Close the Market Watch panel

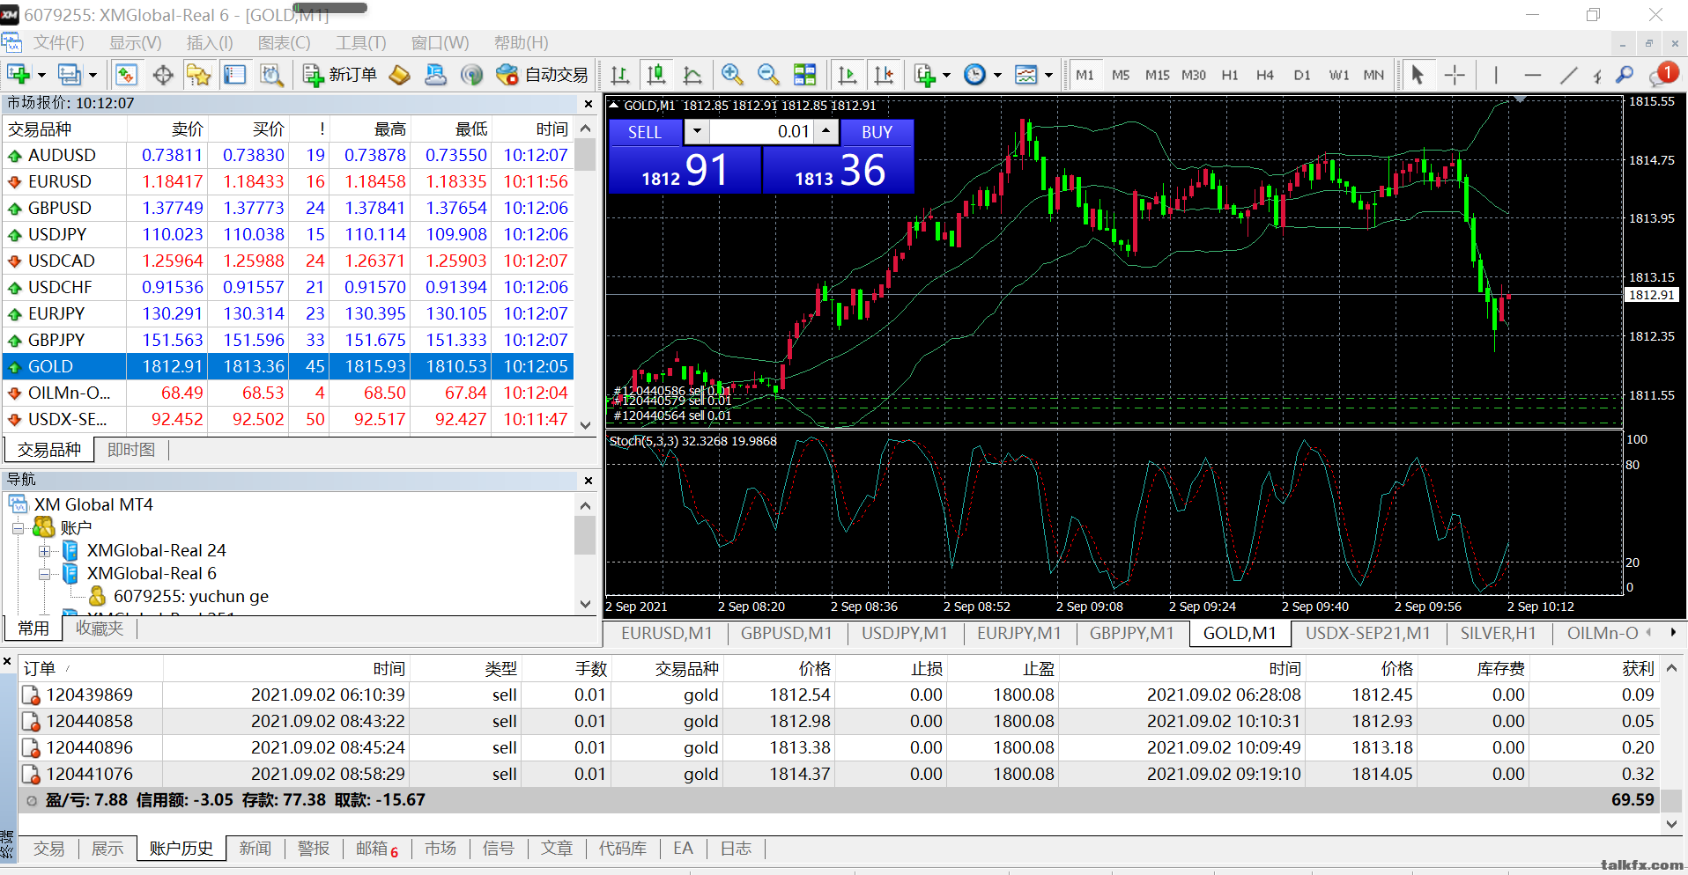pyautogui.click(x=589, y=104)
